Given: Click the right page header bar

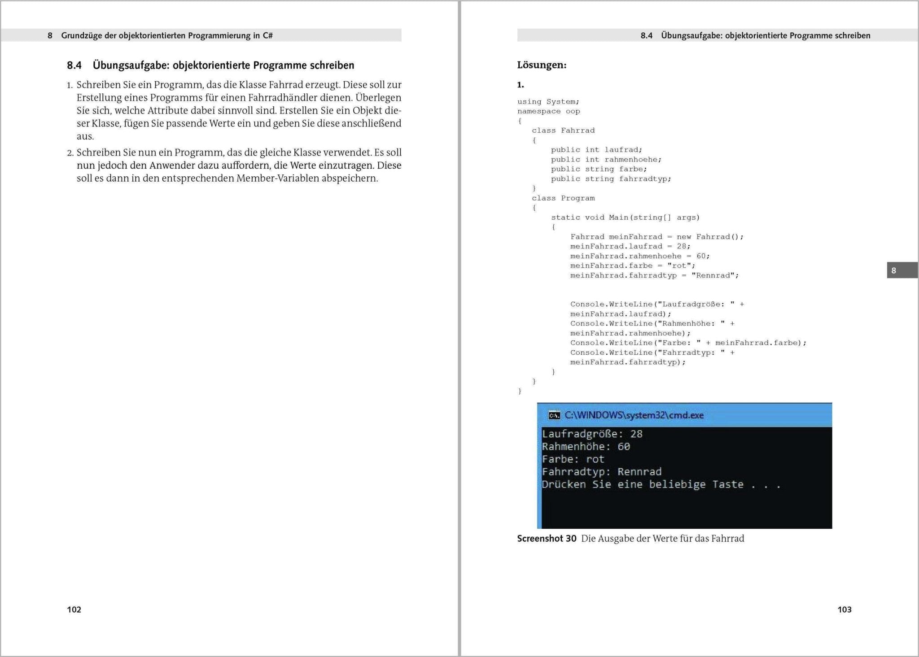Looking at the screenshot, I should click(717, 35).
